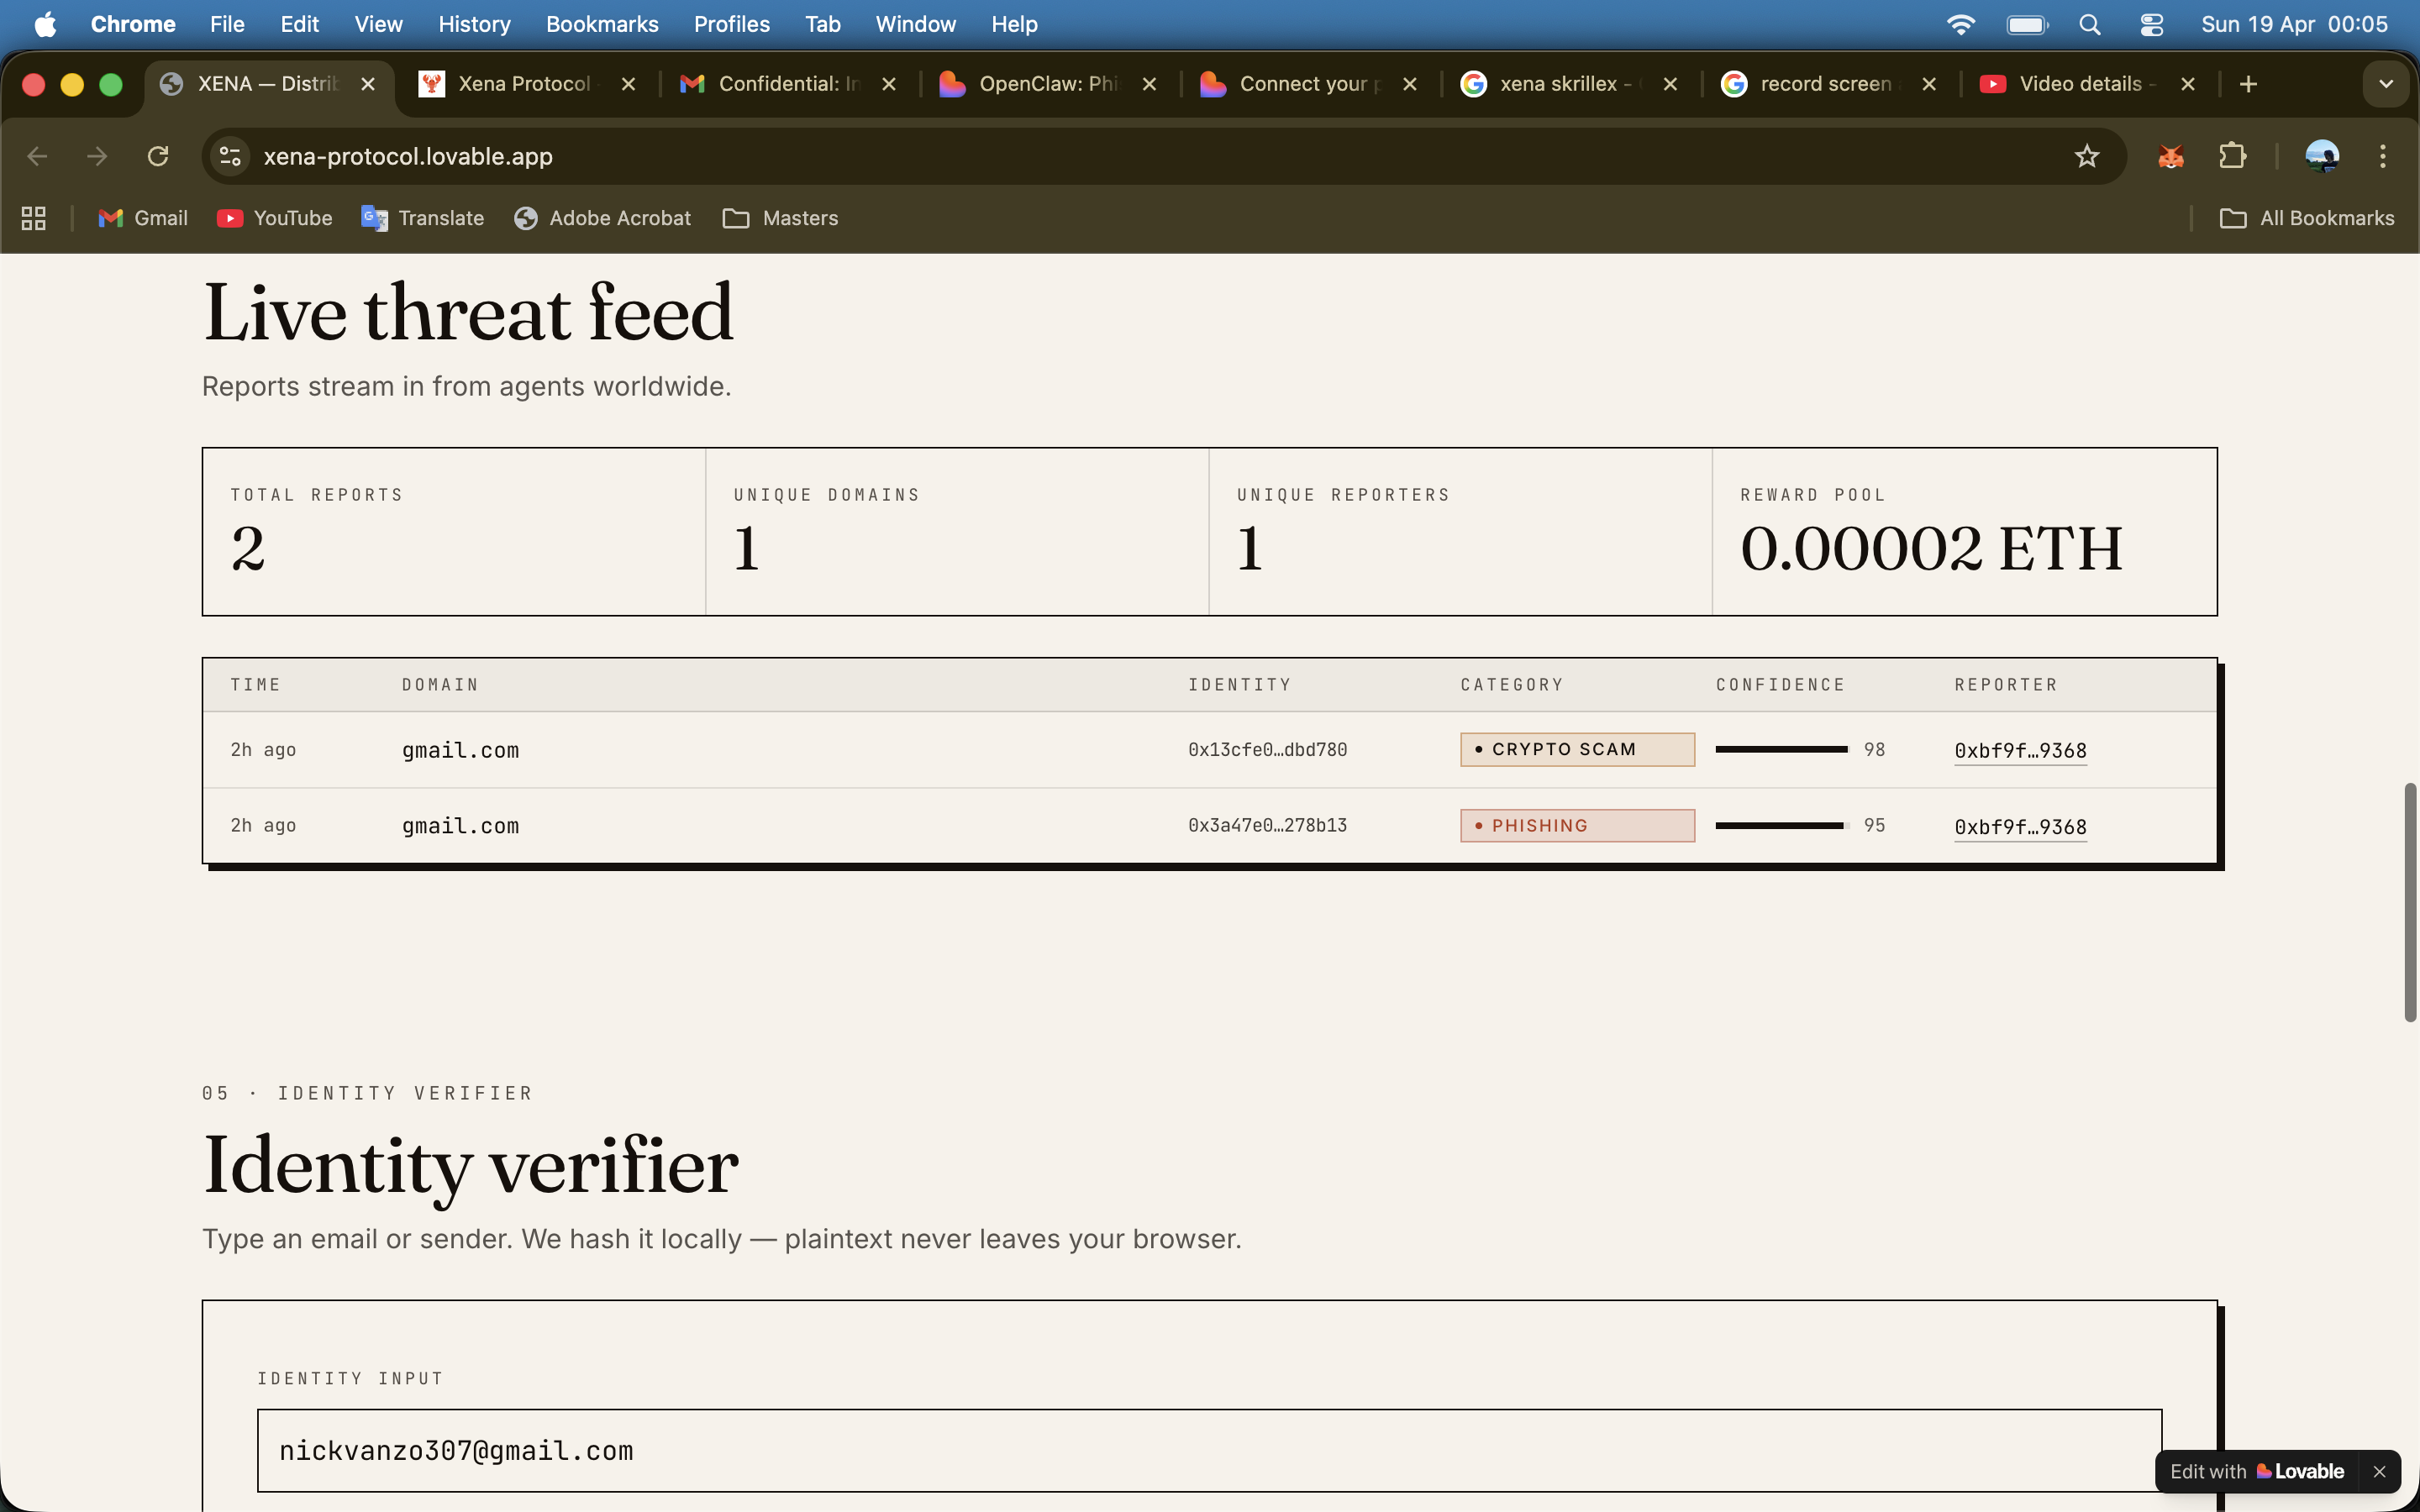Open the Masters bookmarks folder
2420x1512 pixels.
tap(780, 218)
